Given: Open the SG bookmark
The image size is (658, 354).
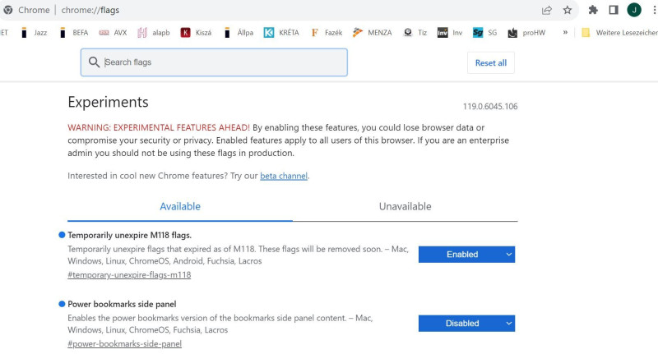Looking at the screenshot, I should [484, 32].
